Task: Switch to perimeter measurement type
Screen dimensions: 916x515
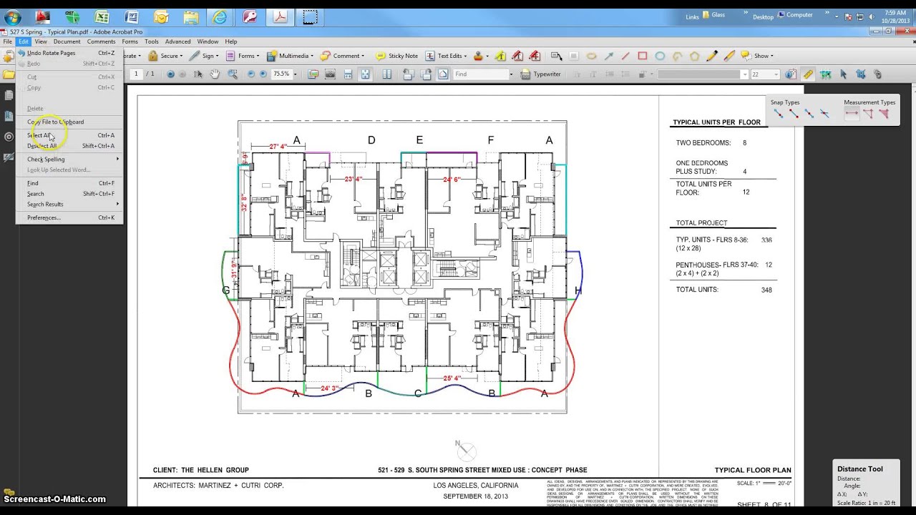Action: (x=867, y=114)
